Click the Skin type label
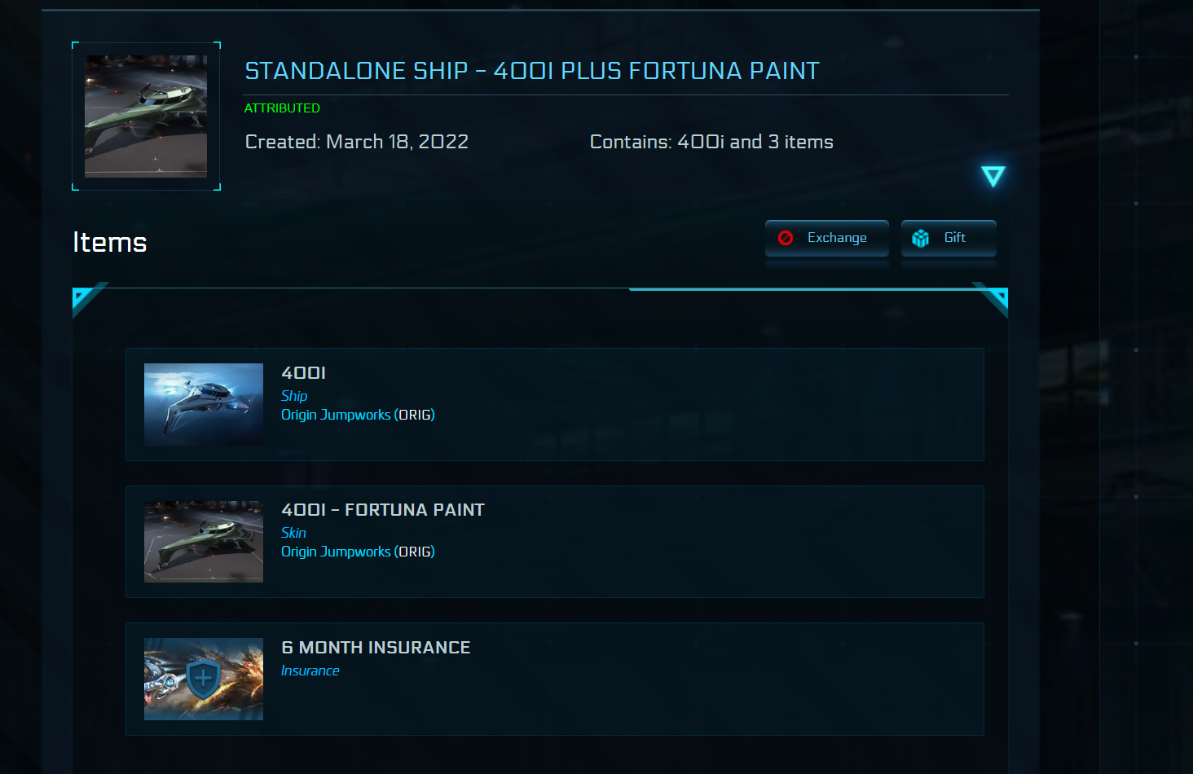 tap(293, 533)
